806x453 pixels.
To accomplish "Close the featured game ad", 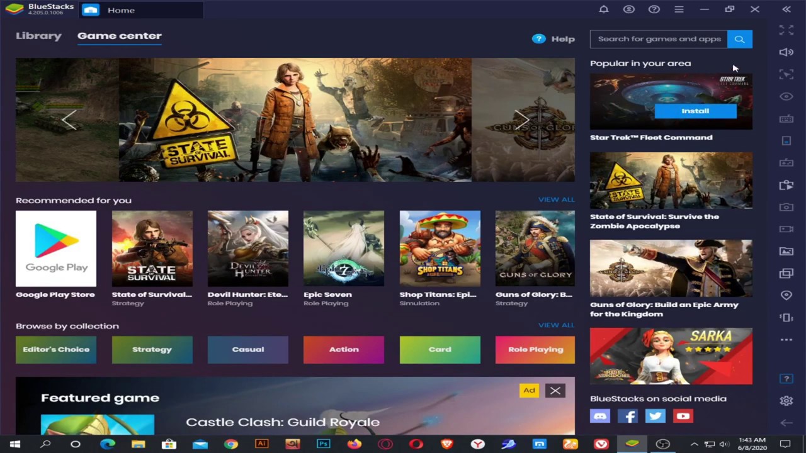I will [555, 391].
